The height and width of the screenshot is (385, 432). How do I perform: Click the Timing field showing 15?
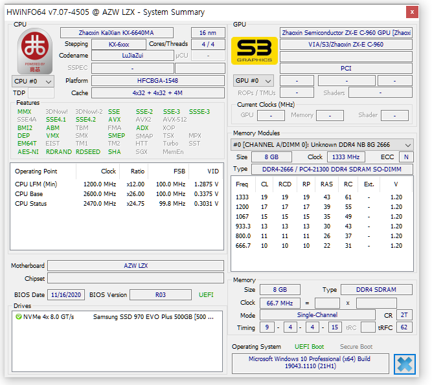click(335, 327)
